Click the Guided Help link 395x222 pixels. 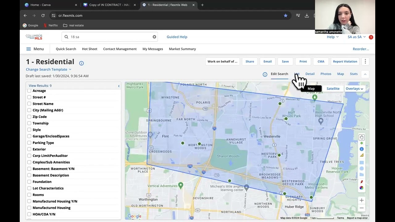(x=177, y=37)
